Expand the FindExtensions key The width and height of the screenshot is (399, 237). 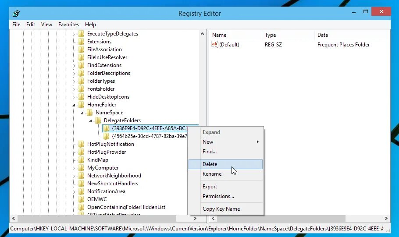pos(74,66)
